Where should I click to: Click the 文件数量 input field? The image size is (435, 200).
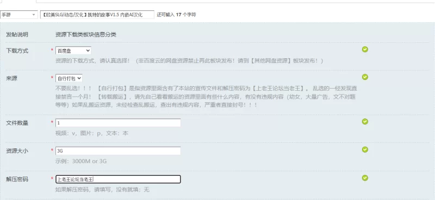[118, 123]
